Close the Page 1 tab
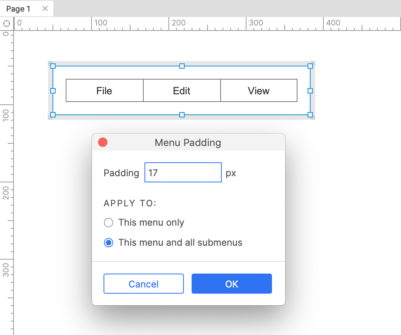 coord(45,9)
